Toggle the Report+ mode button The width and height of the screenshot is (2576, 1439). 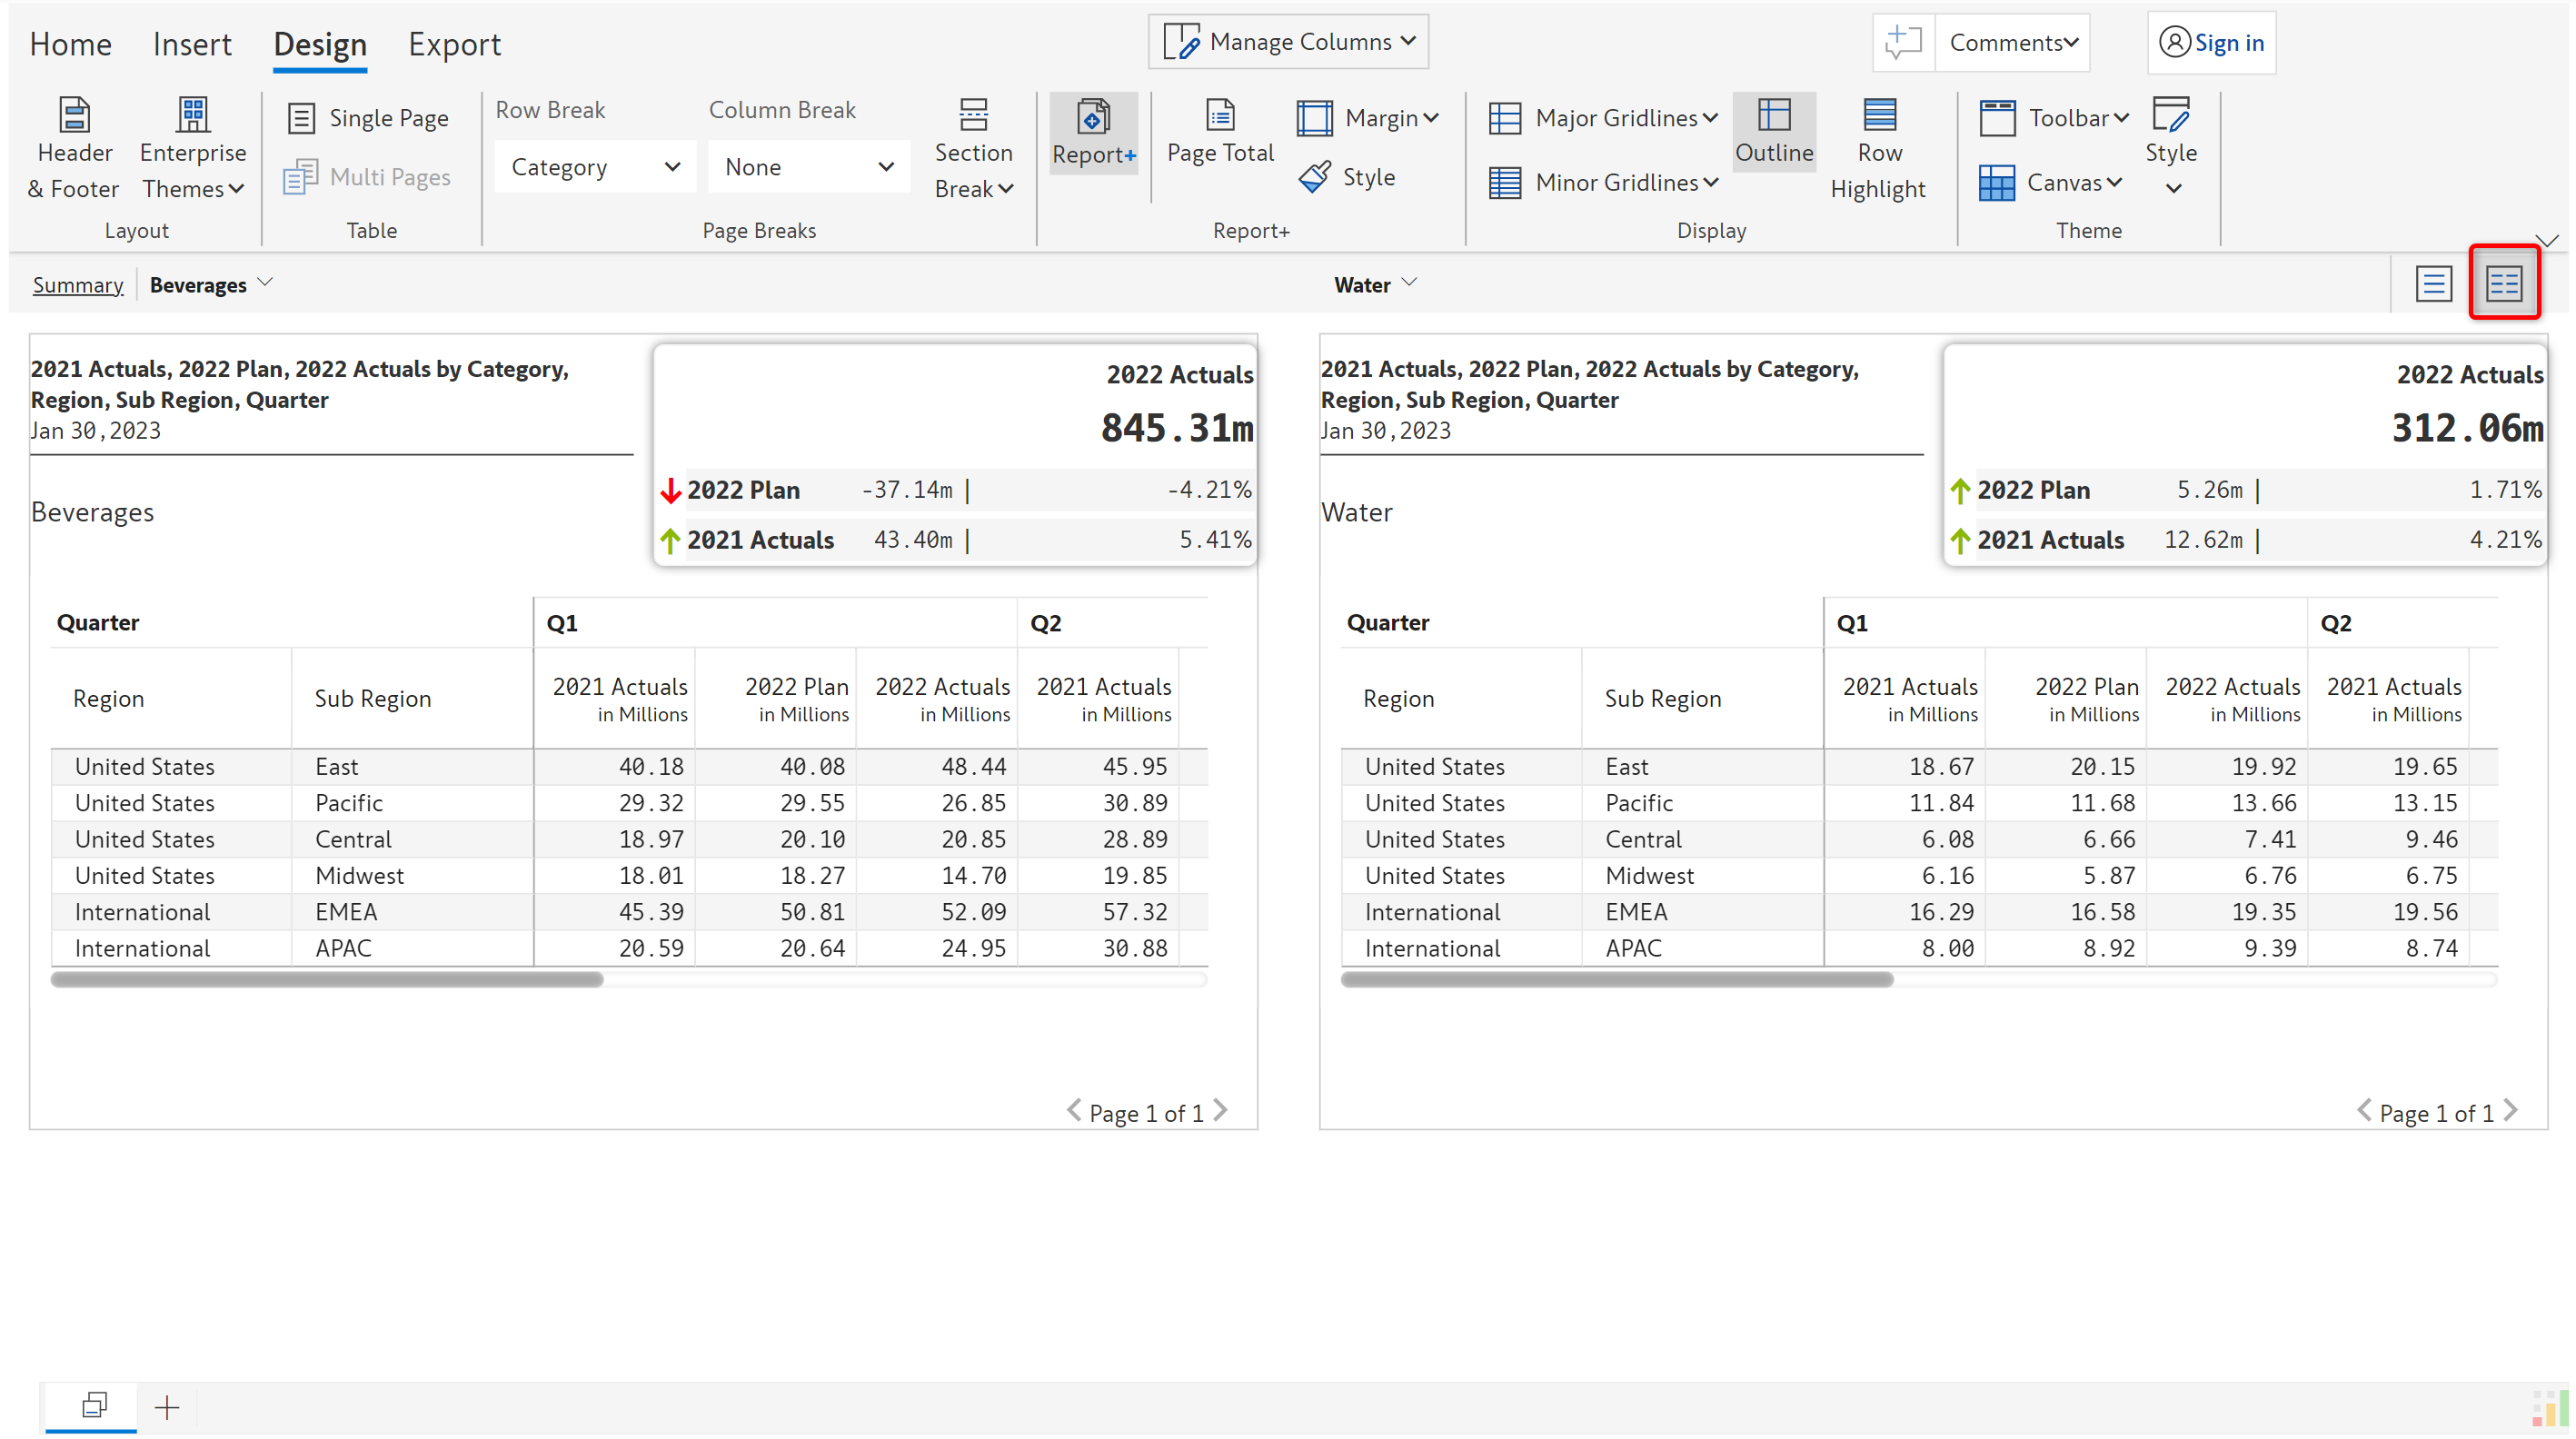point(1093,132)
